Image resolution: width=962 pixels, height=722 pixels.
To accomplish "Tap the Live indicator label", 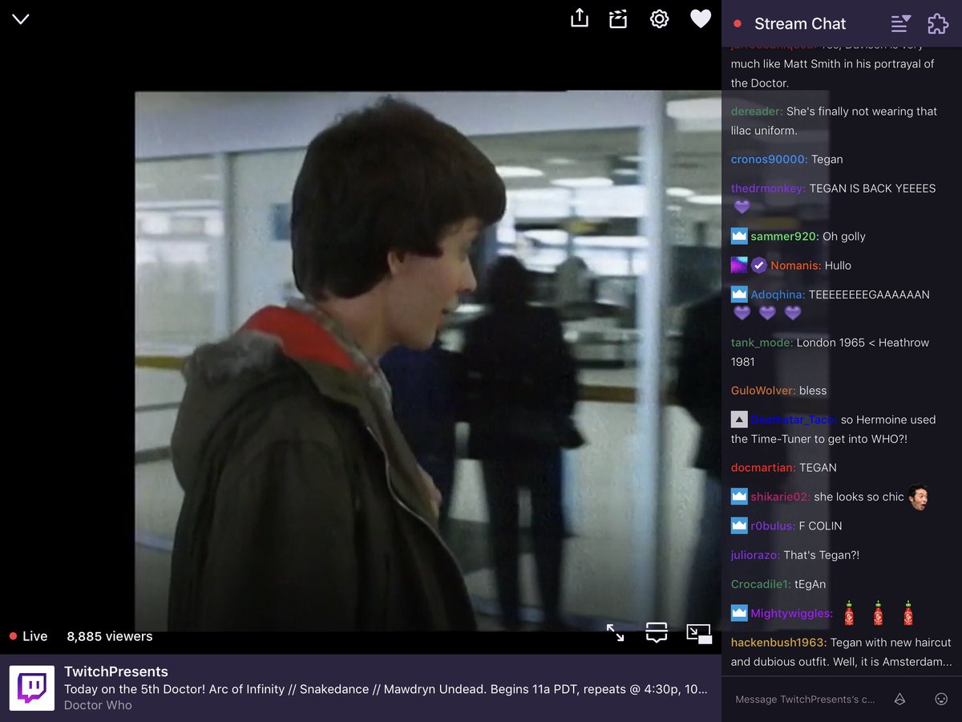I will (x=29, y=636).
